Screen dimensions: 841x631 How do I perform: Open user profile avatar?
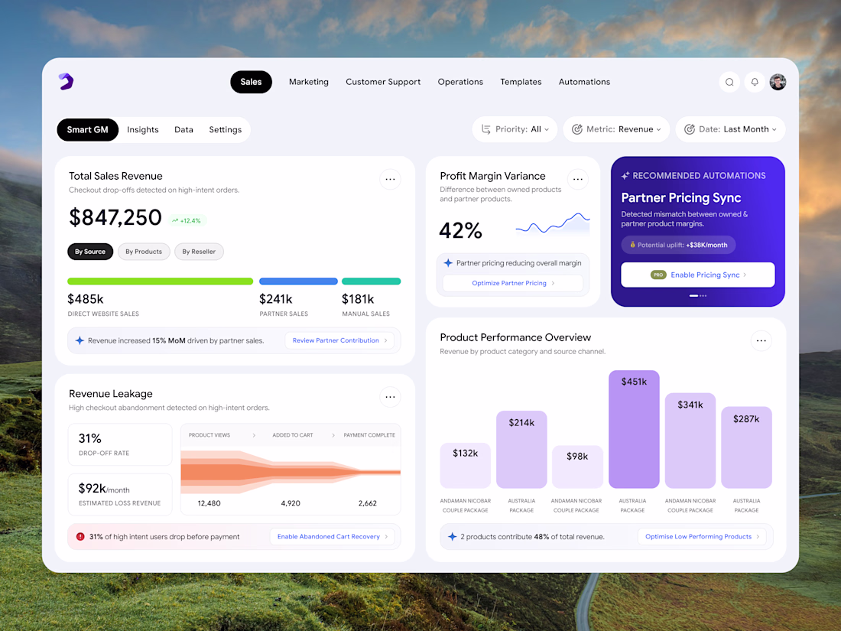point(778,82)
